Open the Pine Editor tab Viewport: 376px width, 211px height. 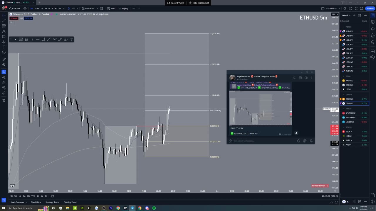tap(36, 202)
